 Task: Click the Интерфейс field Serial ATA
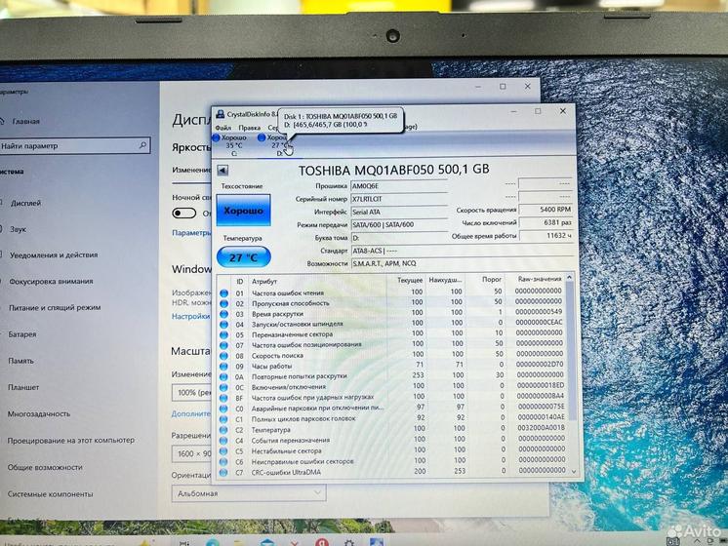point(398,212)
